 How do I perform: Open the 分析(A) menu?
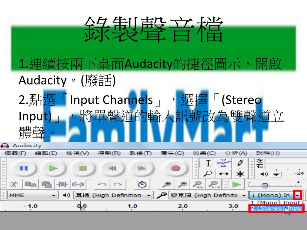[x=236, y=153]
